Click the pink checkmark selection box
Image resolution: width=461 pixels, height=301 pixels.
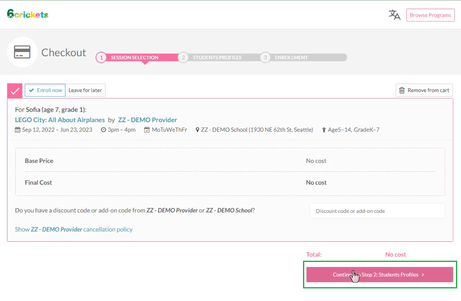click(x=15, y=91)
